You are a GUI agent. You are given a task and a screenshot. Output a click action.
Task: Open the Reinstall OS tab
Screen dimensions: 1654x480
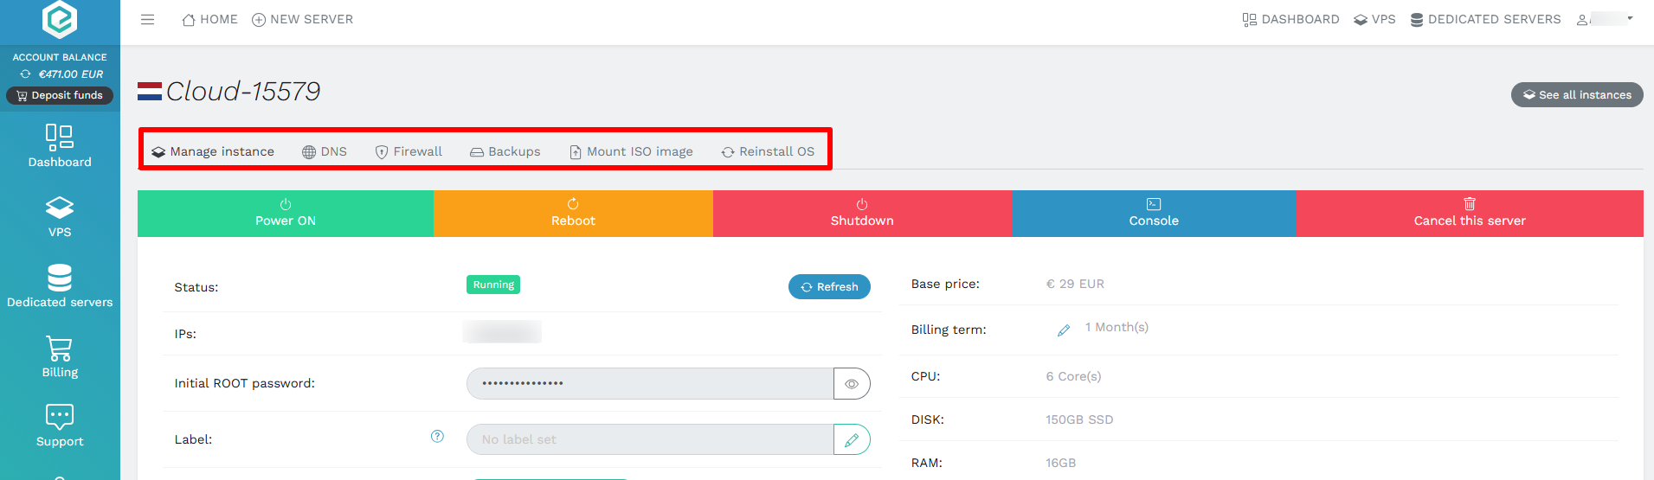(x=768, y=151)
